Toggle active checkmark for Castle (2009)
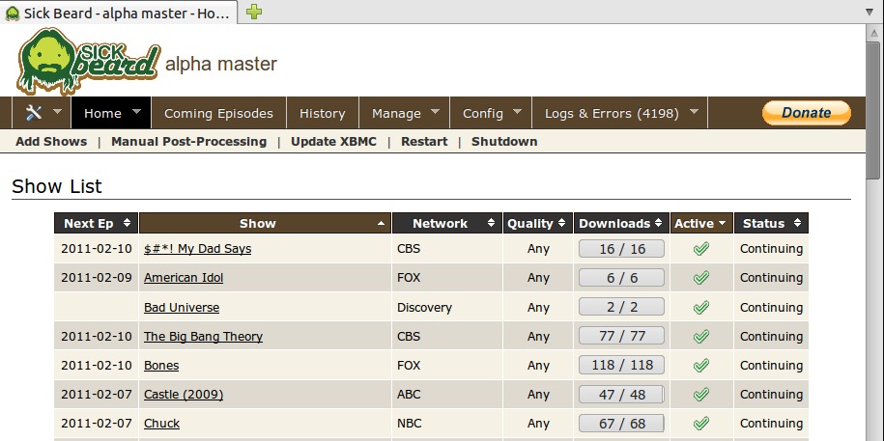 [x=701, y=394]
